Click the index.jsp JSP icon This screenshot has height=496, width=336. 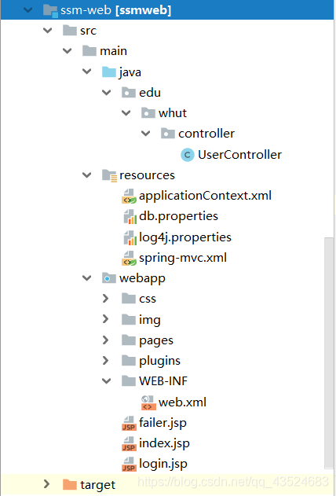(x=130, y=443)
